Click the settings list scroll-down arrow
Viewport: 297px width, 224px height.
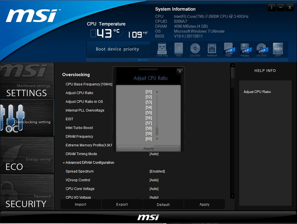tap(232, 197)
